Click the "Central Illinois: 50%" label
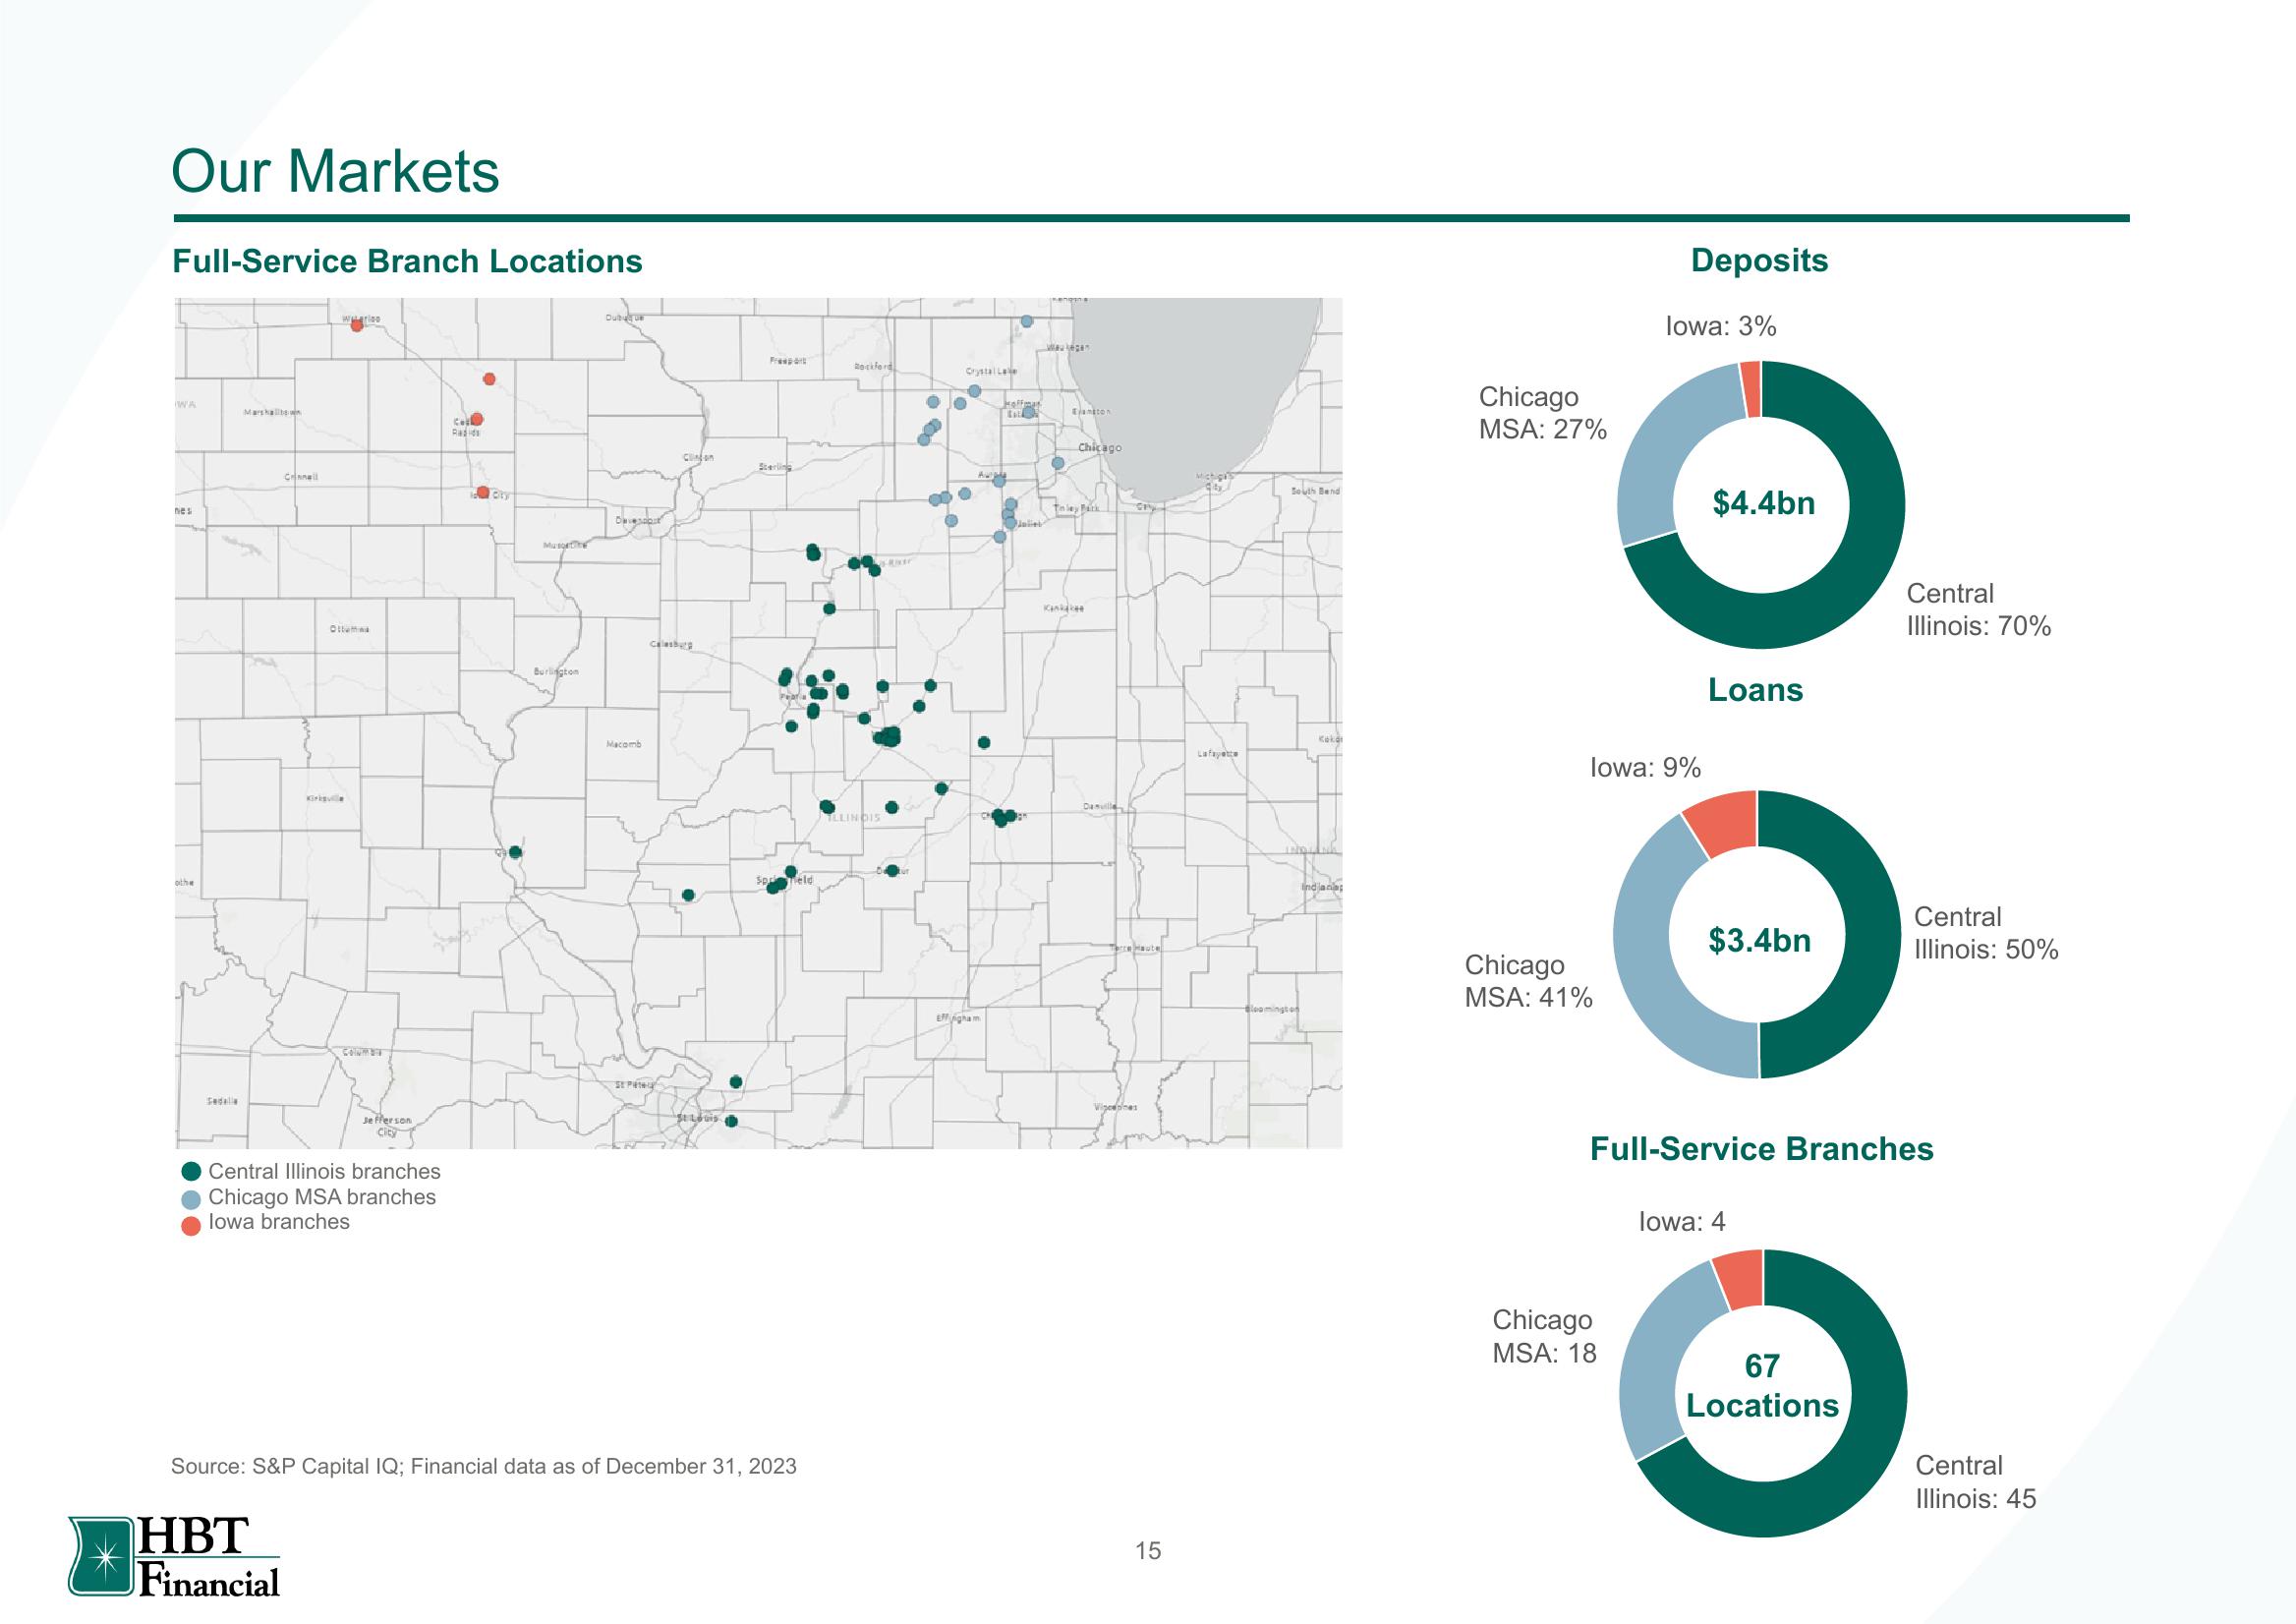The image size is (2296, 1624). tap(1986, 933)
